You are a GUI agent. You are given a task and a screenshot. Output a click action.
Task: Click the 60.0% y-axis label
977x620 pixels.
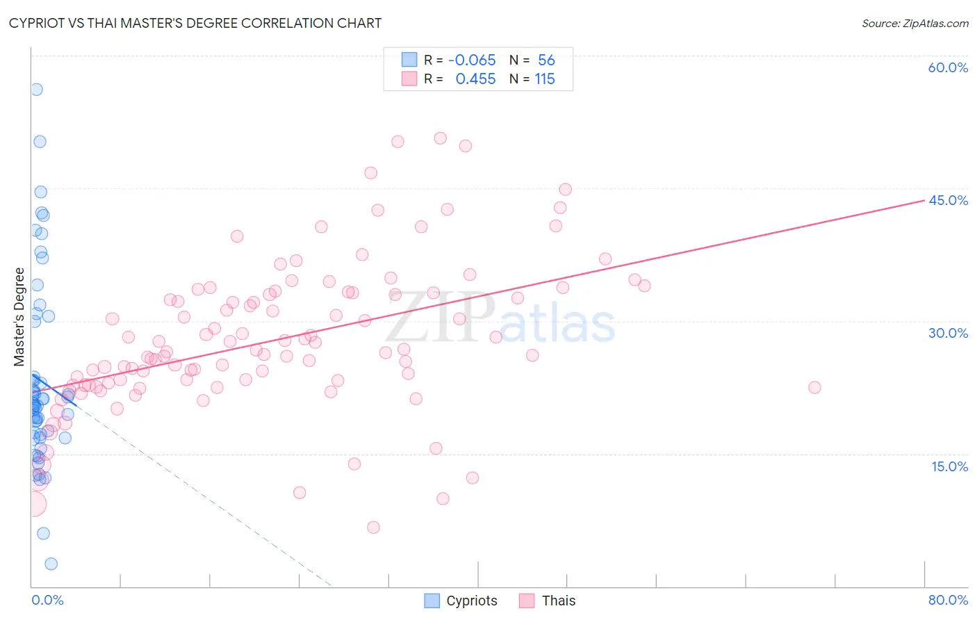pyautogui.click(x=948, y=67)
